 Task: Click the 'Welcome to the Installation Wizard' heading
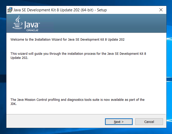tap(68, 39)
